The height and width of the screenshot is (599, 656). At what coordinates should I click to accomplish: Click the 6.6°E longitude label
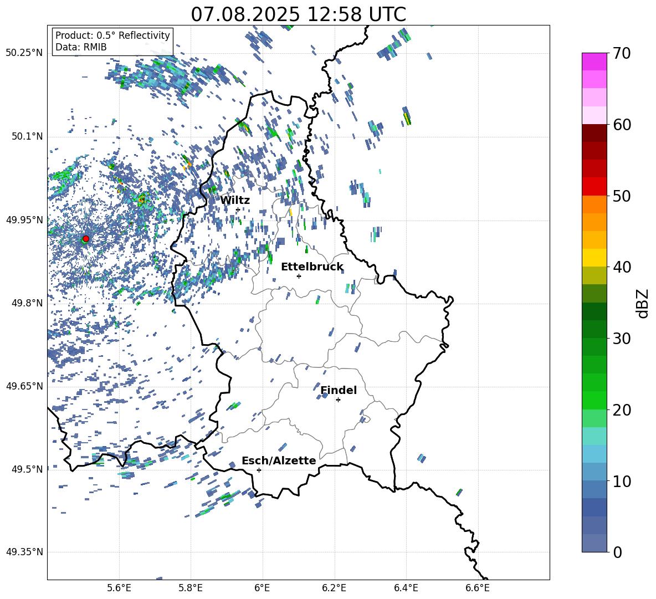coord(478,588)
